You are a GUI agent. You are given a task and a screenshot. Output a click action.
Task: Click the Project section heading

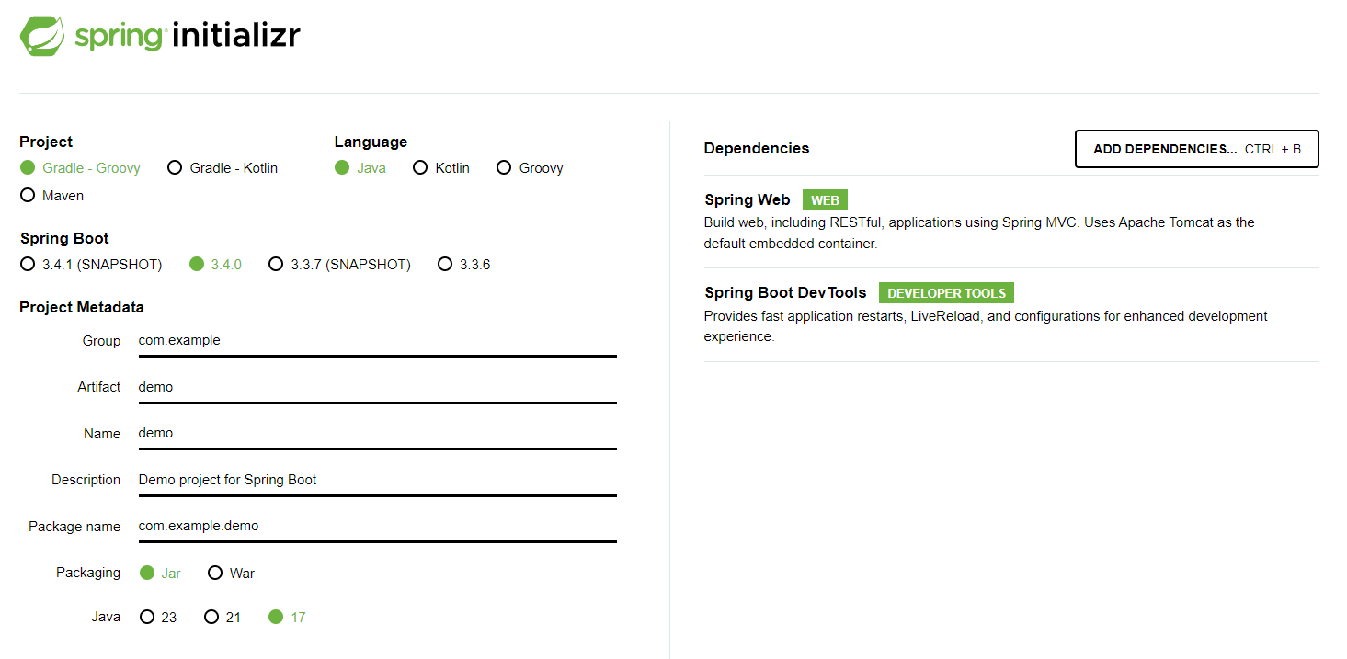pos(46,142)
